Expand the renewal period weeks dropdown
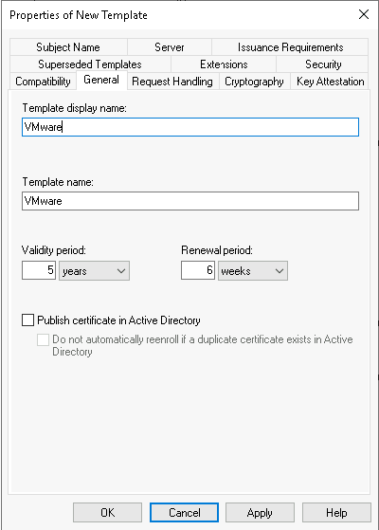 click(253, 270)
